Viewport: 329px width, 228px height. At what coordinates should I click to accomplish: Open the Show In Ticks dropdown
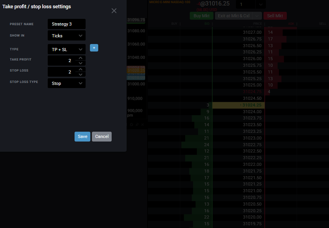[x=67, y=35]
